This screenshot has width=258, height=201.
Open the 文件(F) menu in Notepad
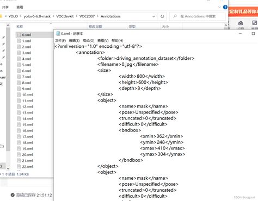coord(60,40)
